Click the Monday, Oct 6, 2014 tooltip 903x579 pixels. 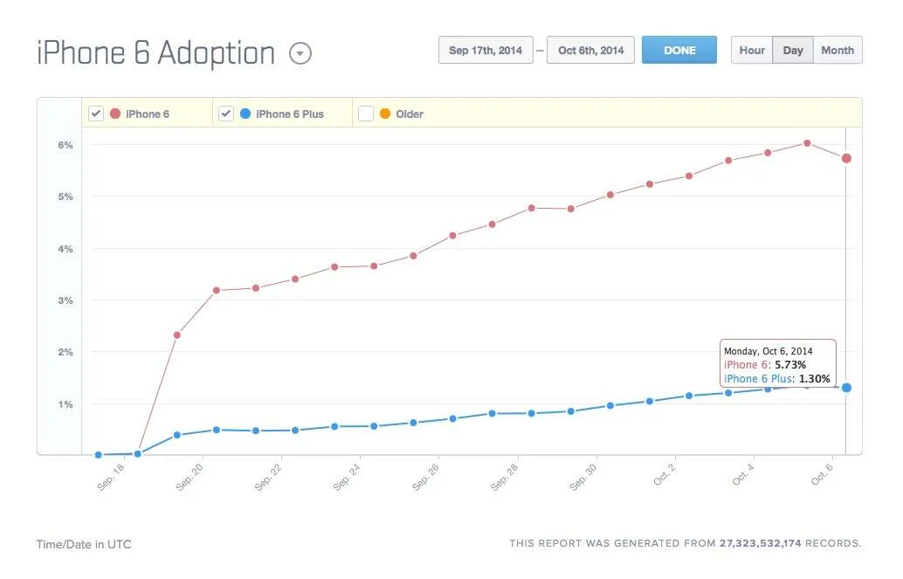[777, 363]
